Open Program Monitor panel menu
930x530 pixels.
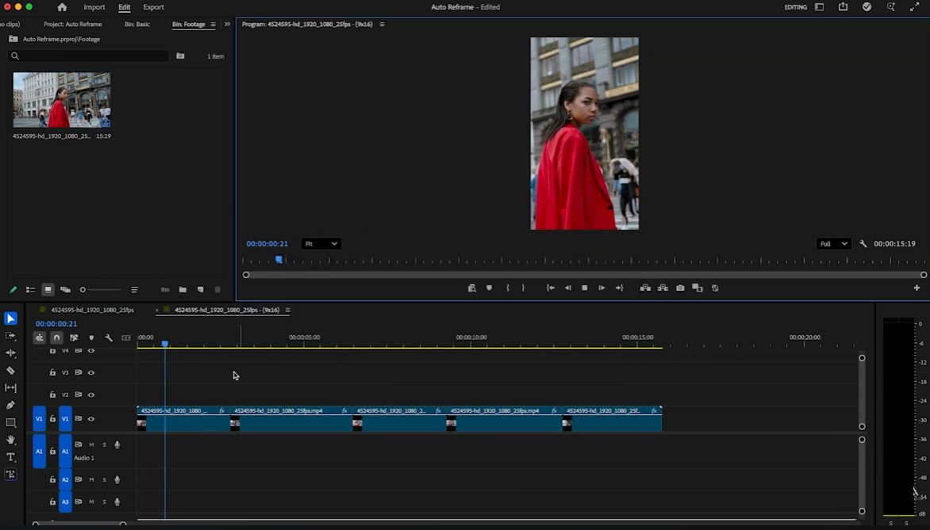click(382, 25)
